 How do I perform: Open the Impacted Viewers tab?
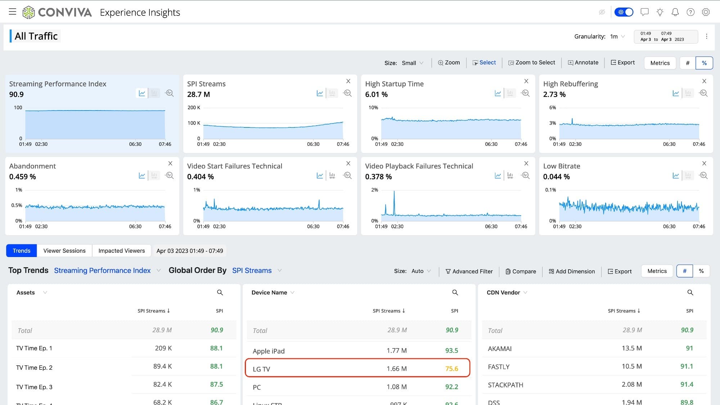tap(121, 251)
